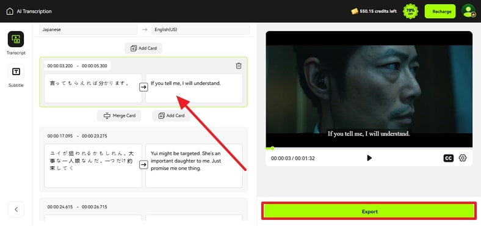The width and height of the screenshot is (481, 226).
Task: Click the Export button
Action: pos(369,211)
